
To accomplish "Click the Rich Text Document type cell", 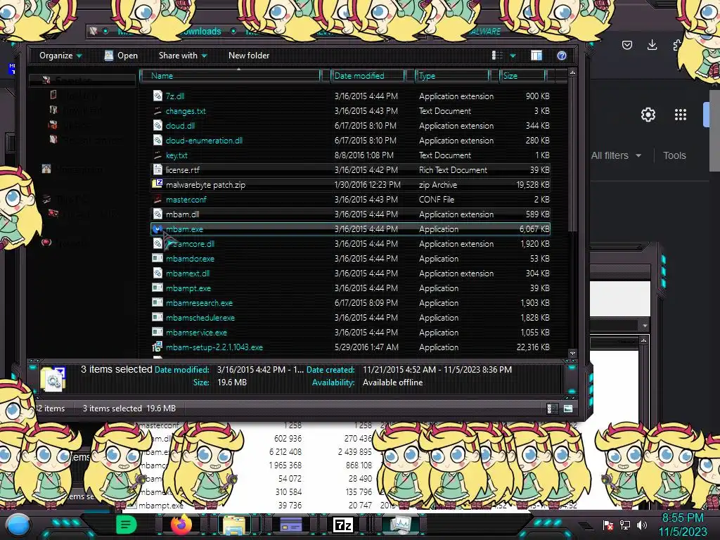I will pyautogui.click(x=453, y=170).
